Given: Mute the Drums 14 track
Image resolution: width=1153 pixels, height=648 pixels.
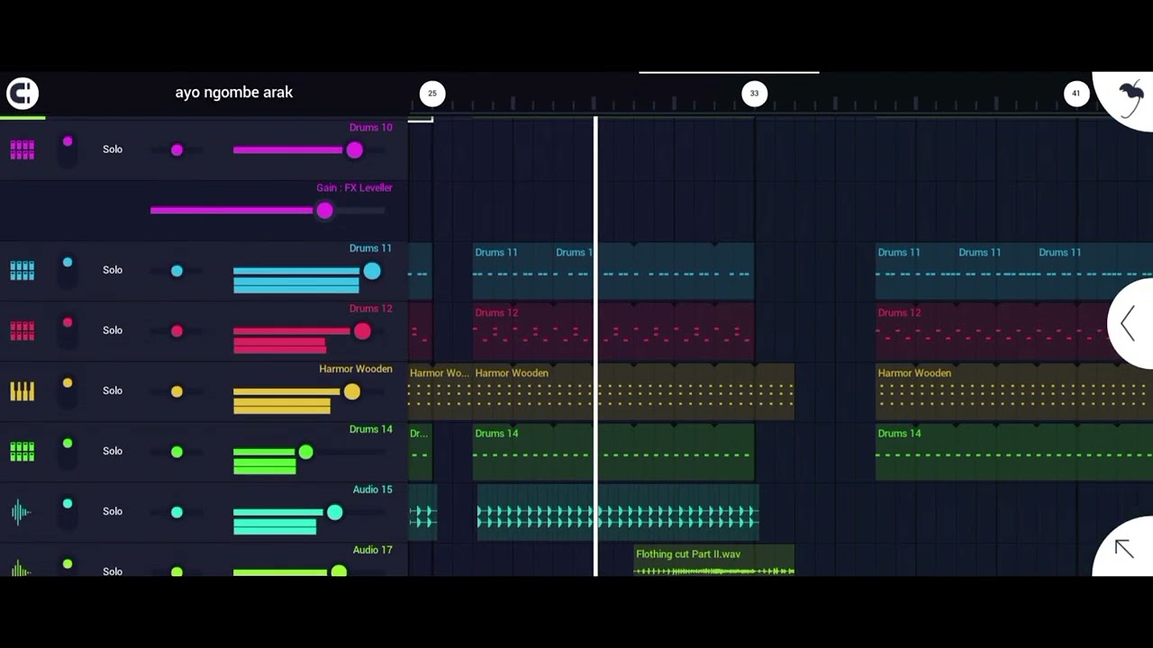Looking at the screenshot, I should 68,451.
